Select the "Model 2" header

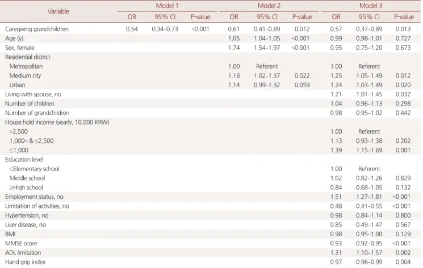(x=269, y=6)
